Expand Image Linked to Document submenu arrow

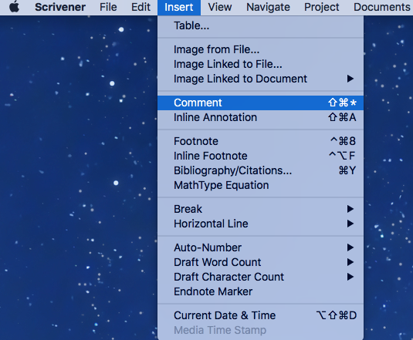pyautogui.click(x=350, y=79)
